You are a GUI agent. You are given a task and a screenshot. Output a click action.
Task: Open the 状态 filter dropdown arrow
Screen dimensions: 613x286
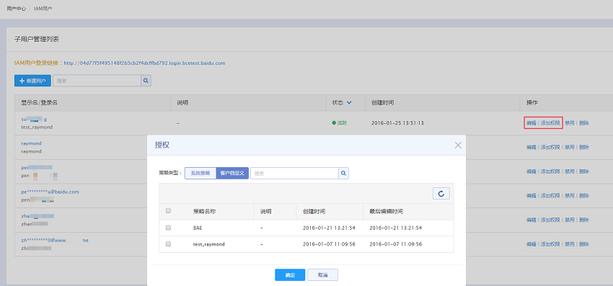(x=349, y=103)
